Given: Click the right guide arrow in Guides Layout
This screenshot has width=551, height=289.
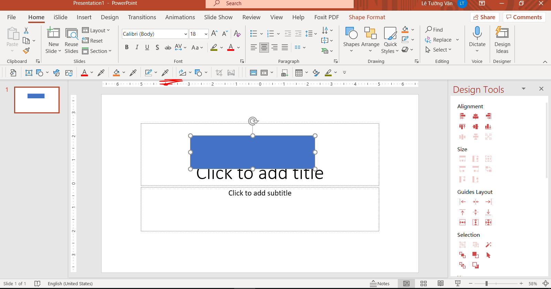Looking at the screenshot, I should 488,202.
